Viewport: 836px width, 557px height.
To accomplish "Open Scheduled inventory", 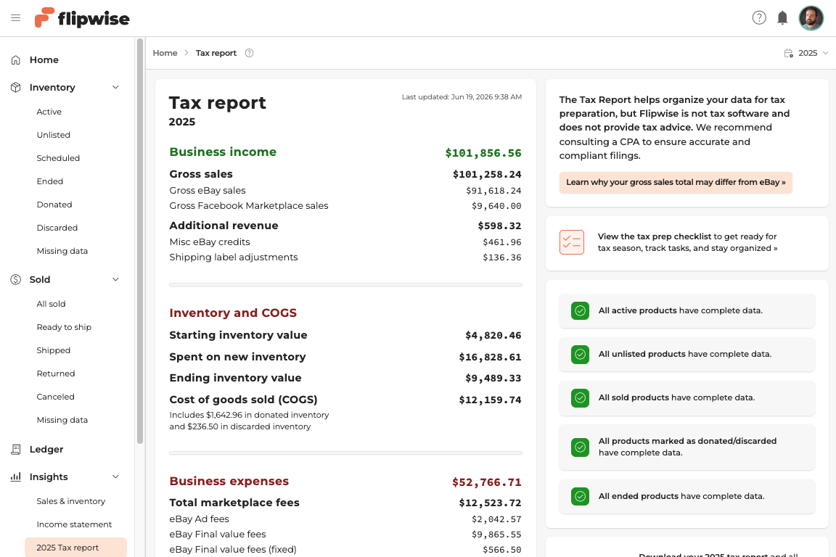I will pyautogui.click(x=58, y=158).
